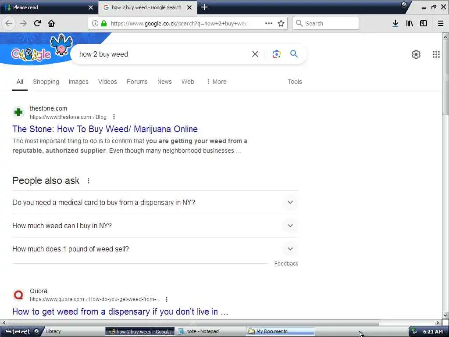The image size is (449, 337).
Task: Open Google quick settings gear
Action: click(x=416, y=54)
